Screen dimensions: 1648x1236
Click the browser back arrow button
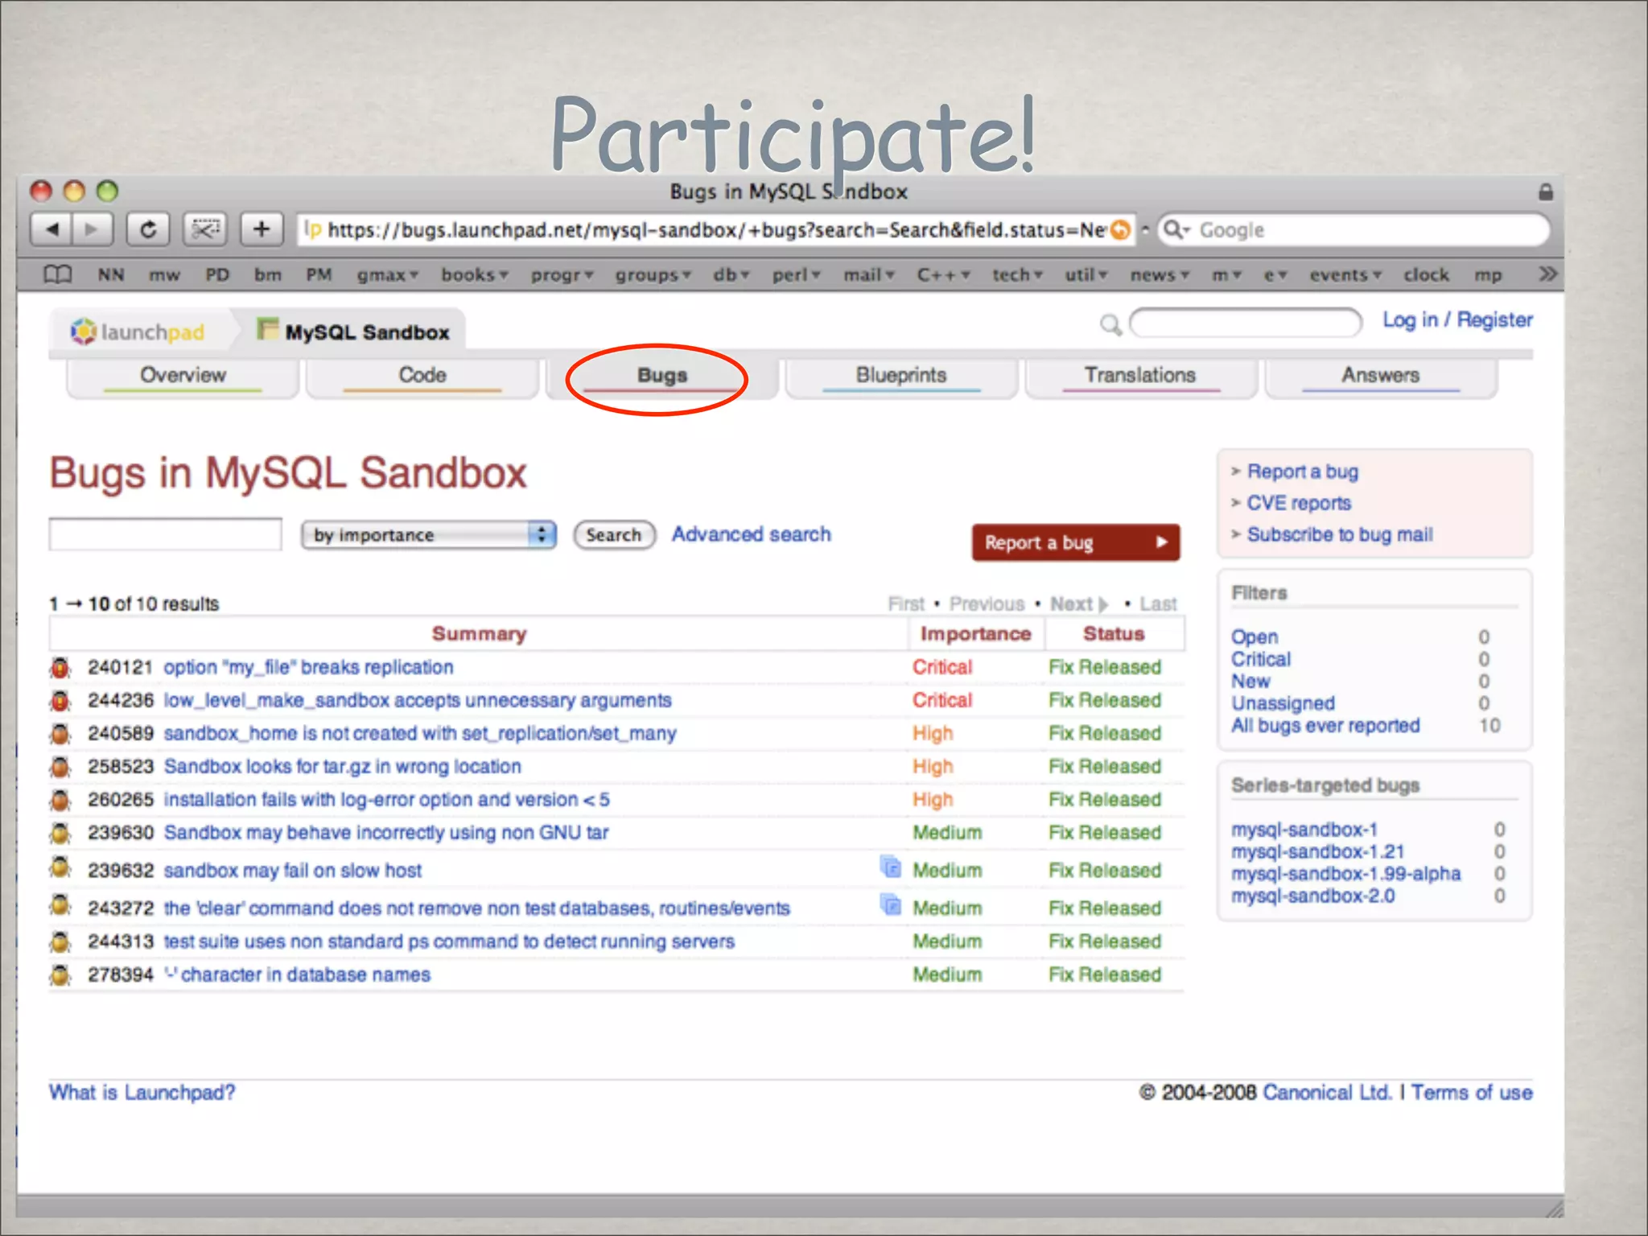51,230
